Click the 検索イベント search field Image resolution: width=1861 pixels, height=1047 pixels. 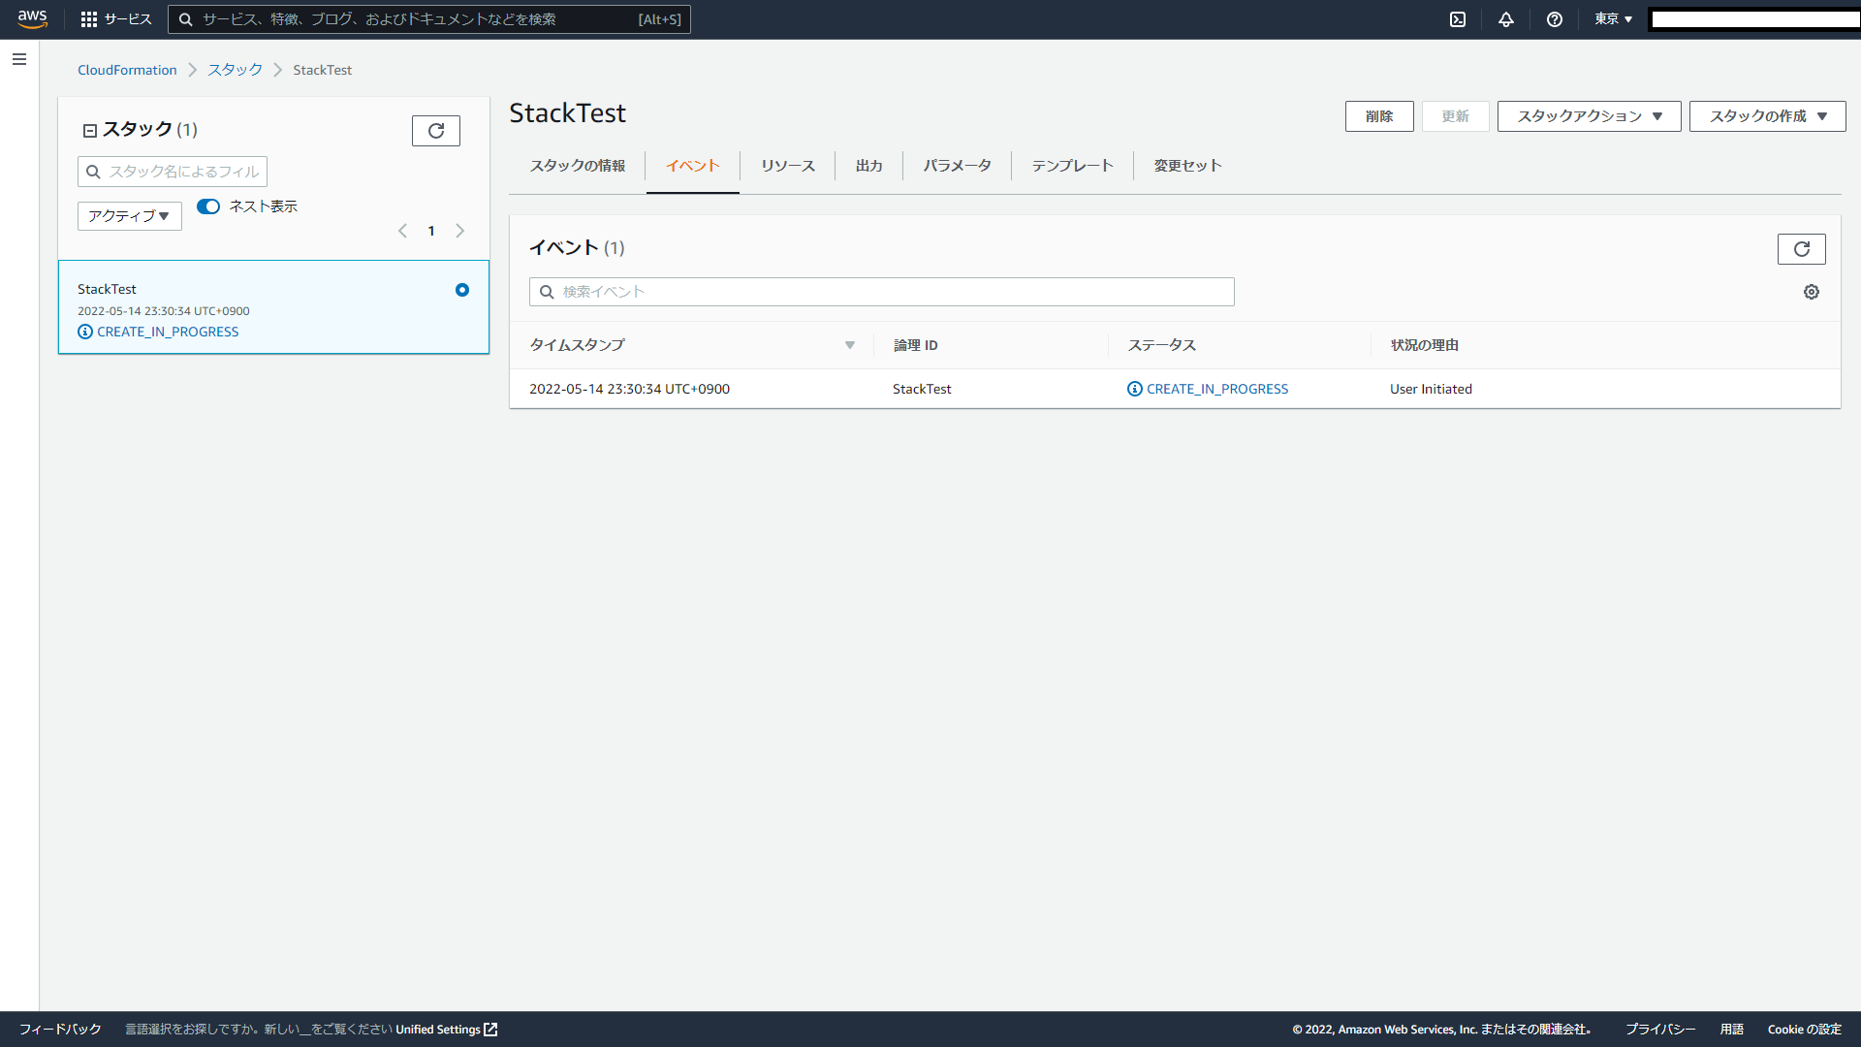pyautogui.click(x=882, y=292)
